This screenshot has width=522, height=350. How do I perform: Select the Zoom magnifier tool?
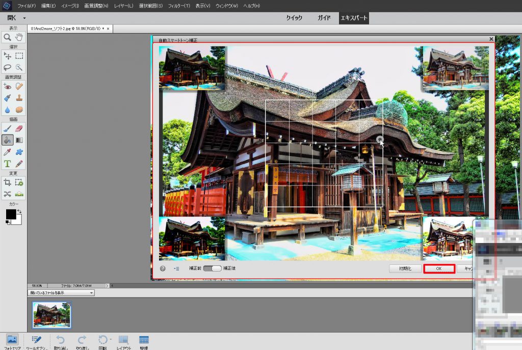(8, 37)
